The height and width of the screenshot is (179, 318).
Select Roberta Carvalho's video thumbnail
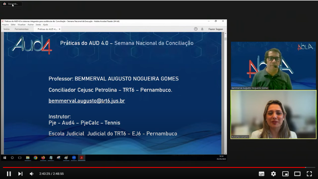point(273,115)
